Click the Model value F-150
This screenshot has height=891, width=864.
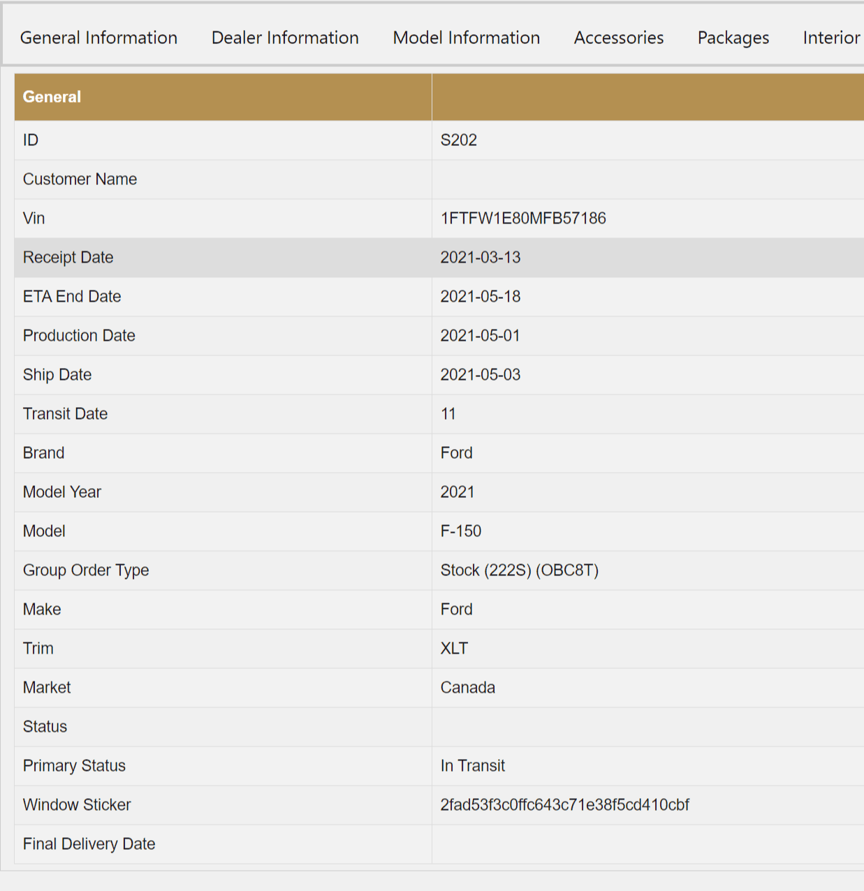click(x=460, y=531)
